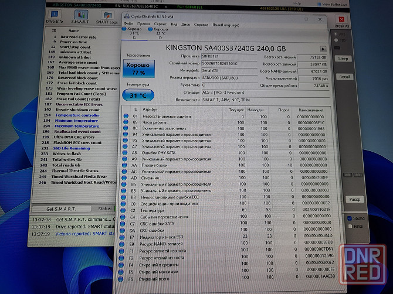Click the Victoria reported: SMART log line
This screenshot has height=294, width=393.
coord(84,234)
